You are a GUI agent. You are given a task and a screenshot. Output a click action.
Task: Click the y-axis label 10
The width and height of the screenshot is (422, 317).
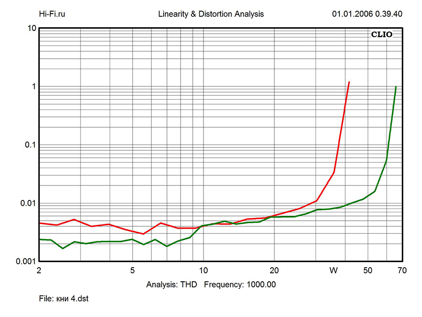click(32, 28)
